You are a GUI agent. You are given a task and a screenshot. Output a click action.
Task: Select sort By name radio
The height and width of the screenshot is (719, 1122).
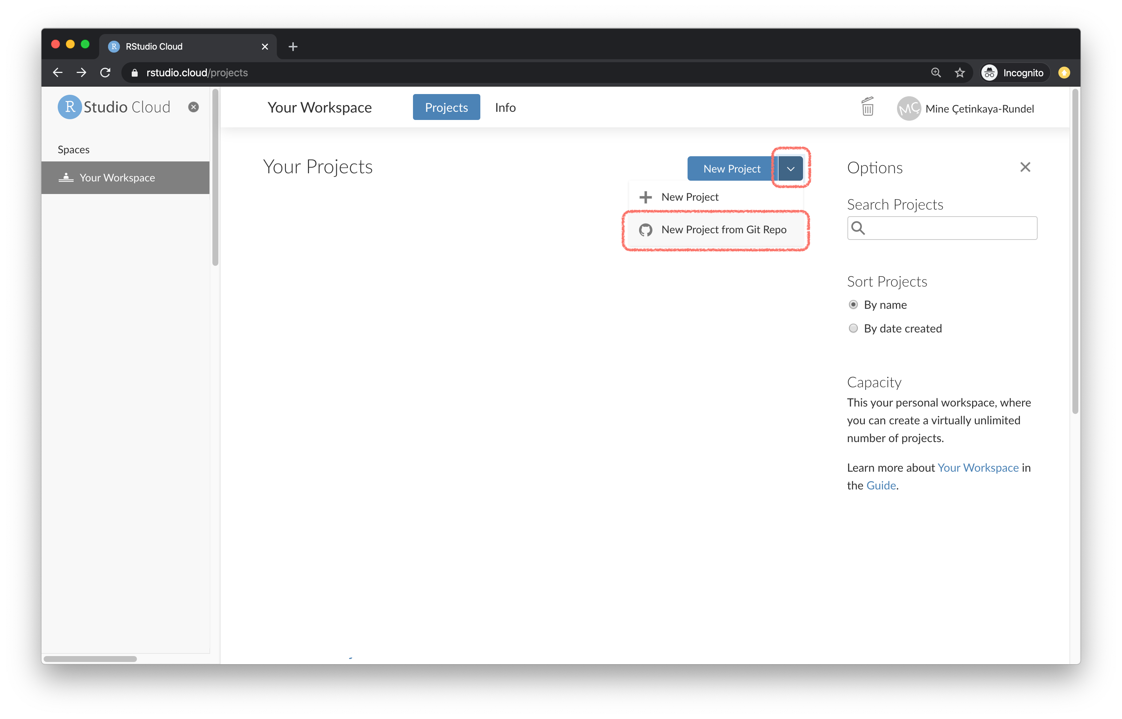pyautogui.click(x=853, y=305)
